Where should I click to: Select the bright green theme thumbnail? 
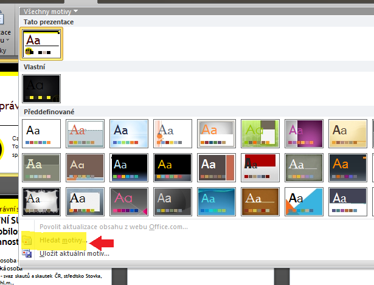pyautogui.click(x=260, y=133)
